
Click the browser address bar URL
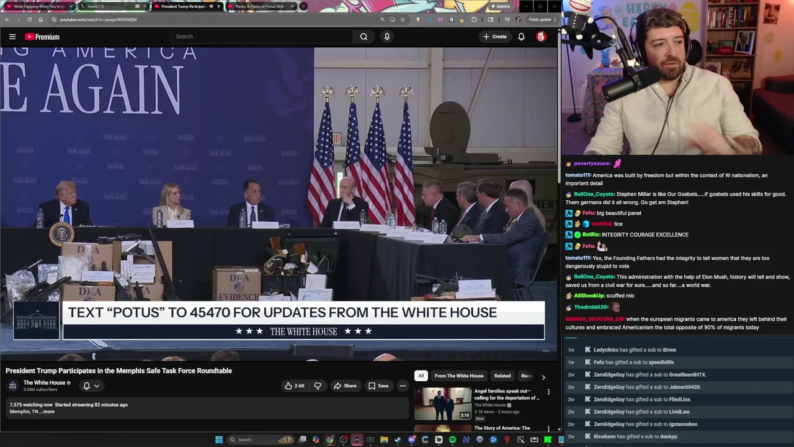(x=98, y=19)
